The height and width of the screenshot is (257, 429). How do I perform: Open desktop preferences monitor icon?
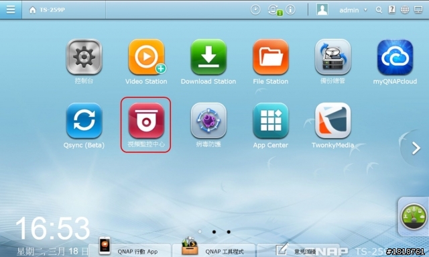[x=418, y=10]
